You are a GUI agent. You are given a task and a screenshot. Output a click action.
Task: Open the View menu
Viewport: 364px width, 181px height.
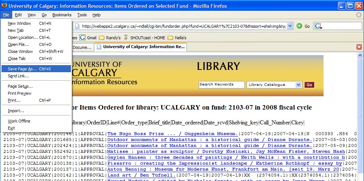click(32, 15)
